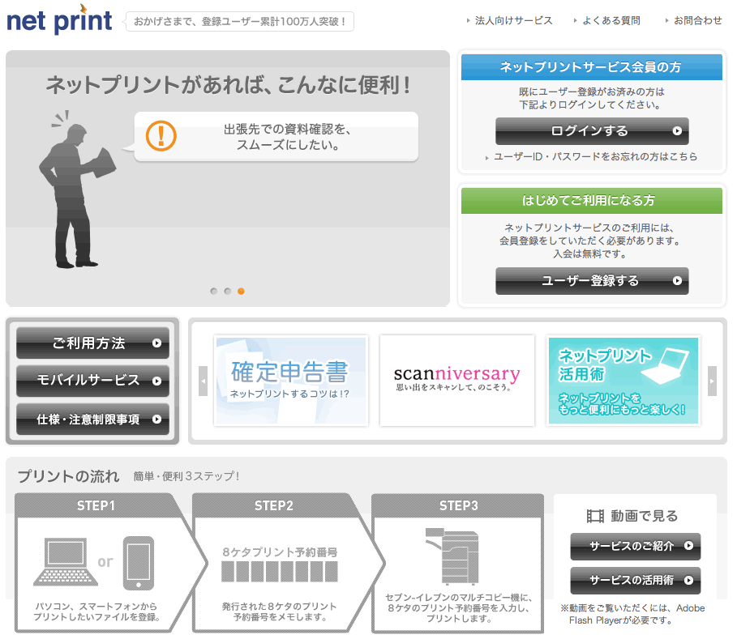This screenshot has width=737, height=639.
Task: Click banner carousel right arrow
Action: pos(712,381)
